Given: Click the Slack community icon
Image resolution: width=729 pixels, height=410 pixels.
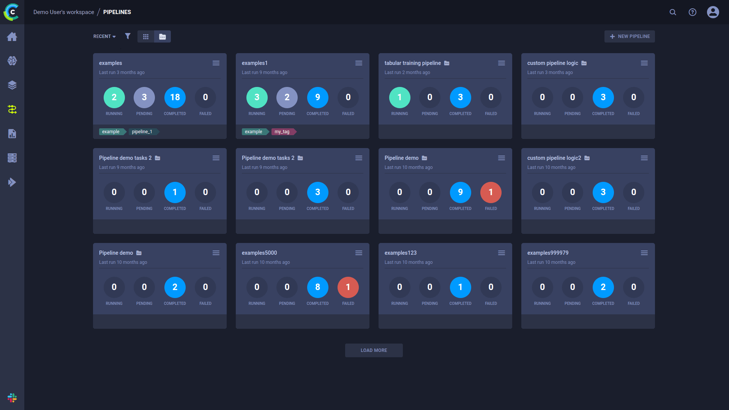Looking at the screenshot, I should [x=12, y=398].
